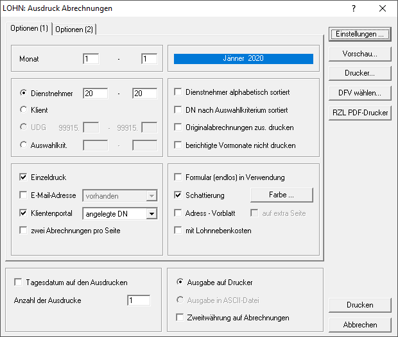Enable zwei Abrechnungen pro Seite
The height and width of the screenshot is (337, 398).
click(x=24, y=231)
